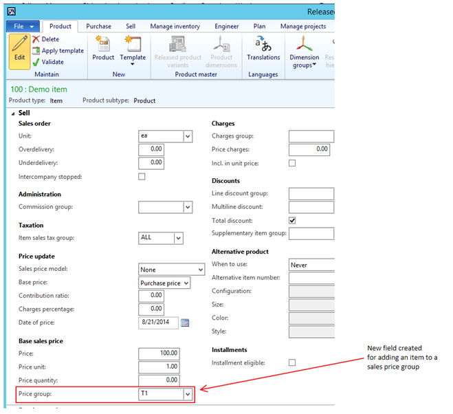The height and width of the screenshot is (414, 453).
Task: Open the Price group dropdown
Action: pos(188,395)
